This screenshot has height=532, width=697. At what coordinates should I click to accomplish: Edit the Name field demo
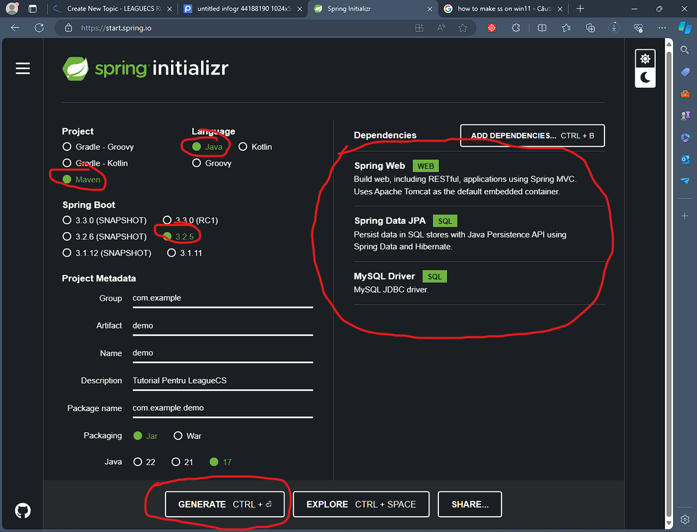[223, 354]
